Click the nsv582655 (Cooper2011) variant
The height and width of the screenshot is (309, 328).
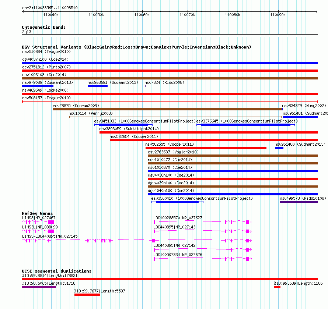pos(206,148)
